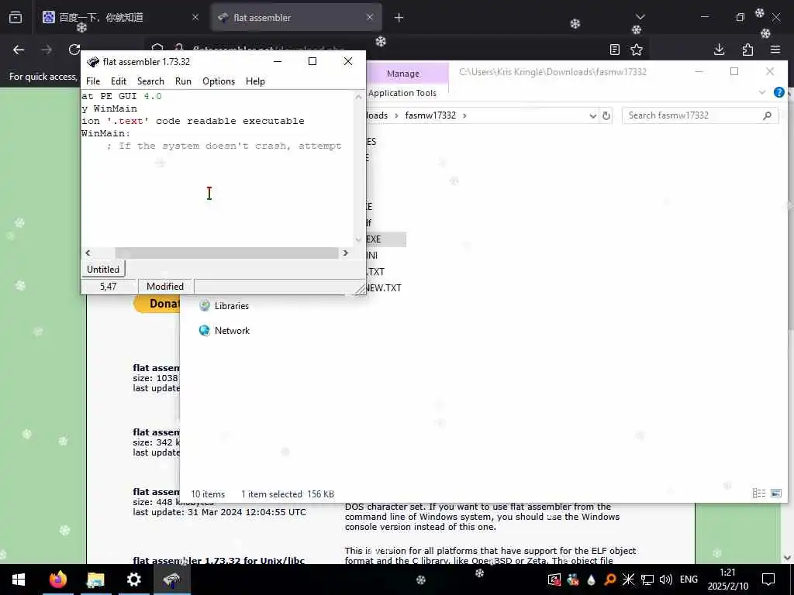Click the search magnifier icon in Explorer
The image size is (794, 595).
point(767,116)
